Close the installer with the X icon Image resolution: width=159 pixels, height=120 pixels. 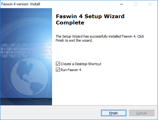(x=150, y=4)
